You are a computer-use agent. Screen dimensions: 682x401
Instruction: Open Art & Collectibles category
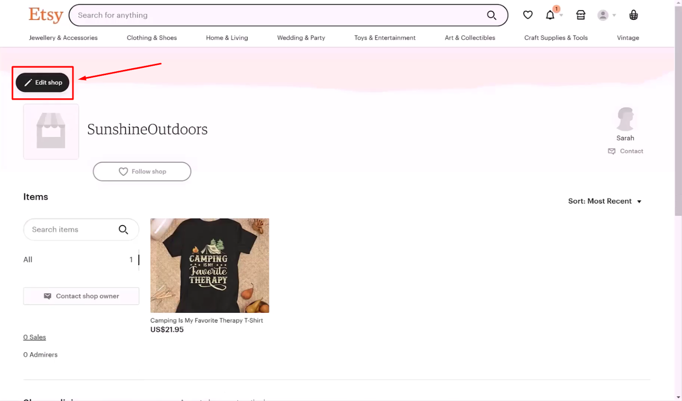point(470,38)
